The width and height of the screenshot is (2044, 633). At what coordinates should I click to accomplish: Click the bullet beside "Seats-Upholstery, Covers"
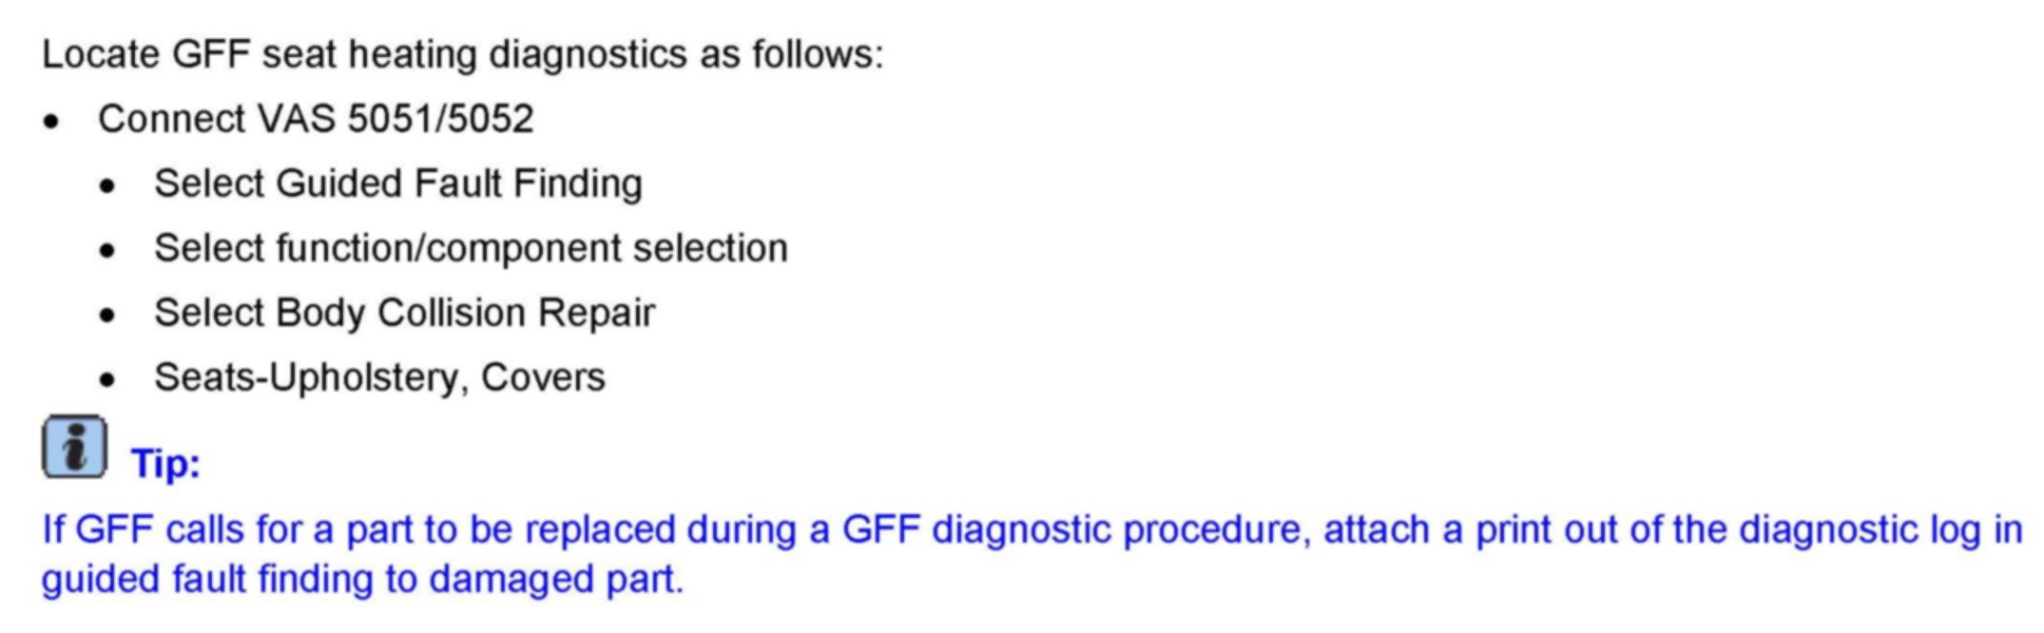tap(107, 380)
